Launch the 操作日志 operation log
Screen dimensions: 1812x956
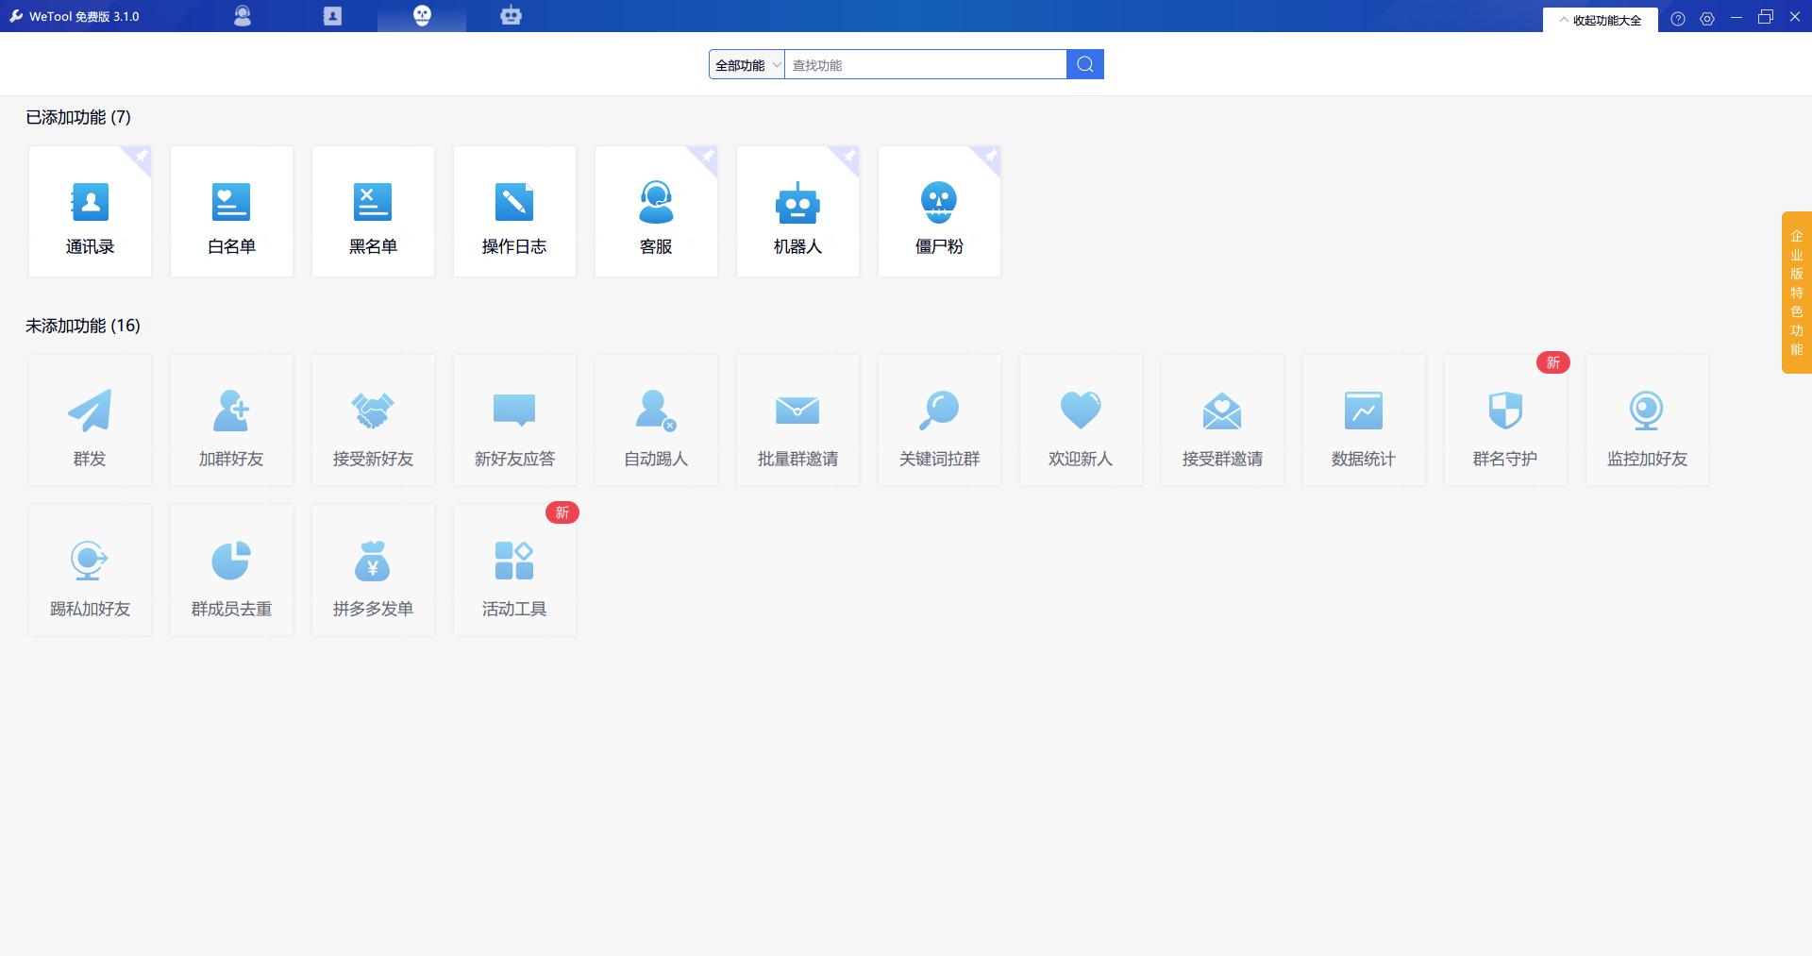[x=514, y=212]
